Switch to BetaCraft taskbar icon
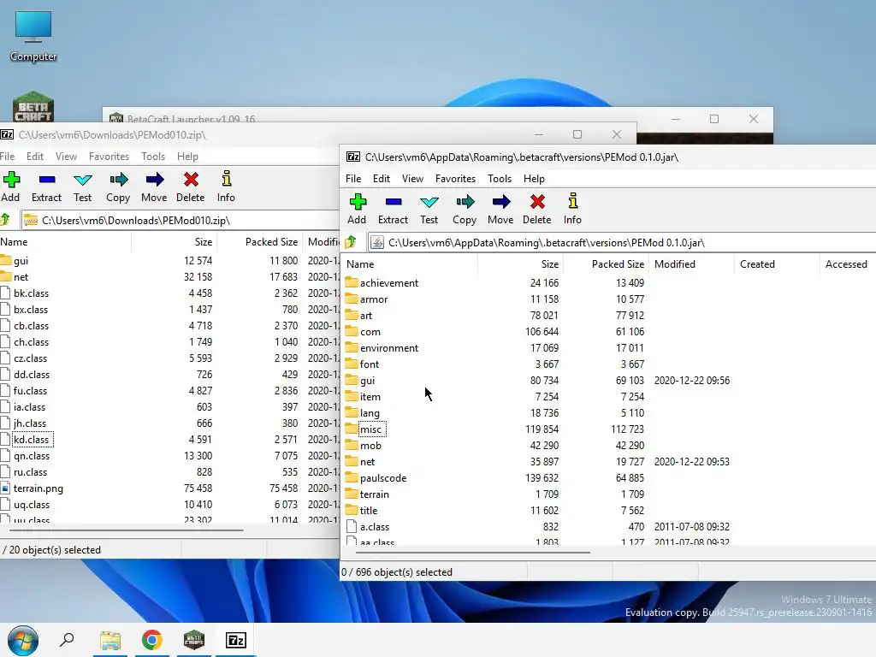876x657 pixels. click(x=194, y=640)
